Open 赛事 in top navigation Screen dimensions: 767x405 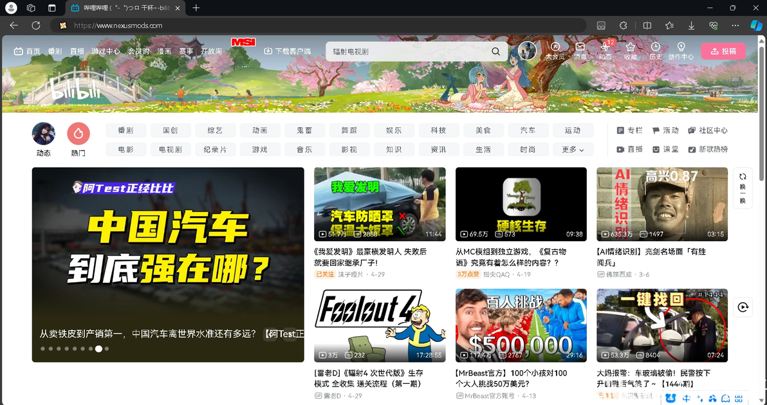(x=186, y=51)
